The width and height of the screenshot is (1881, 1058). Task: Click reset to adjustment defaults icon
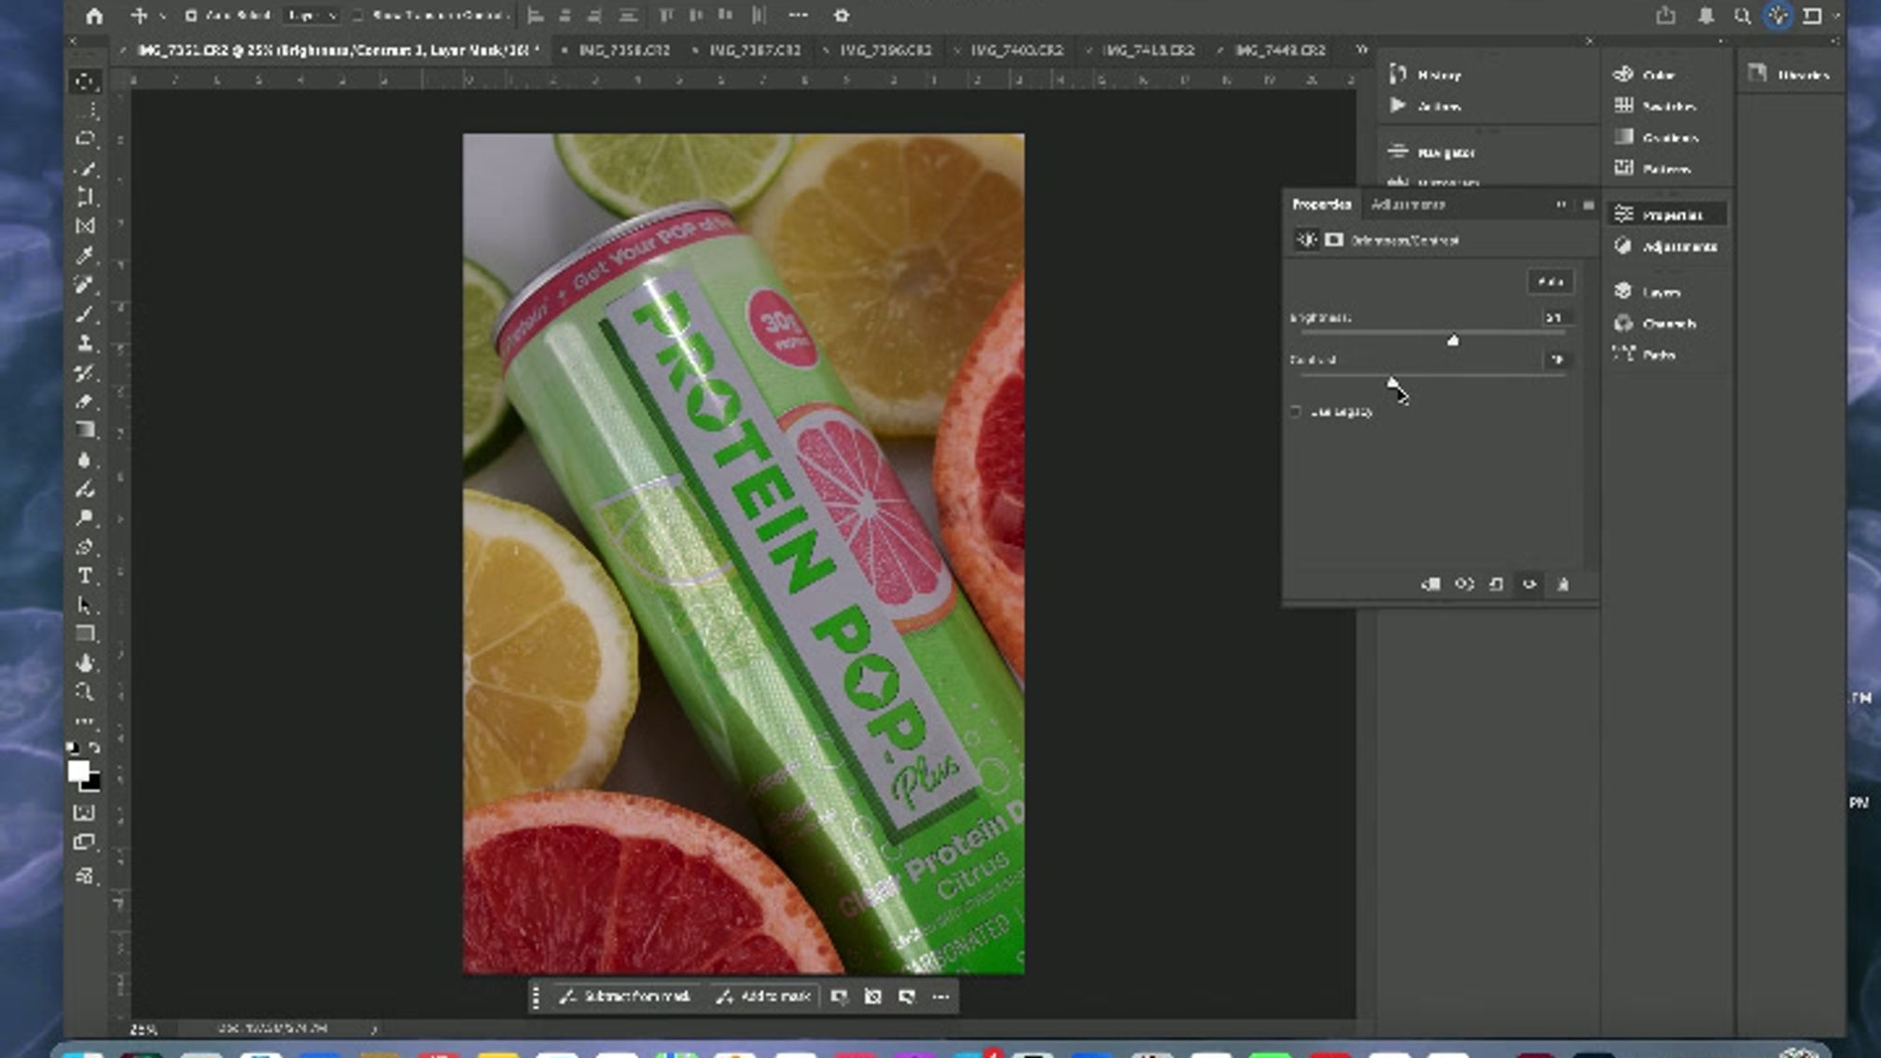tap(1497, 584)
